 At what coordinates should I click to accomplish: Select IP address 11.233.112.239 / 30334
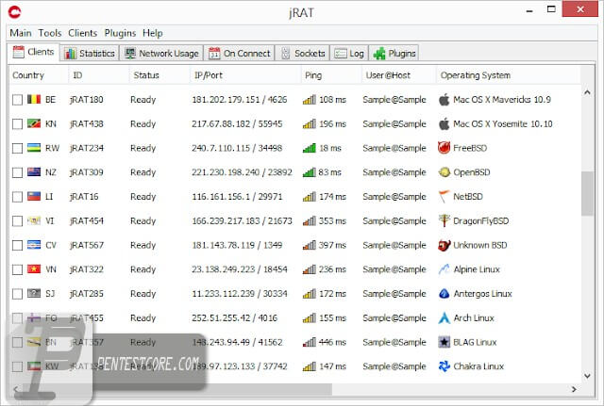(x=239, y=294)
